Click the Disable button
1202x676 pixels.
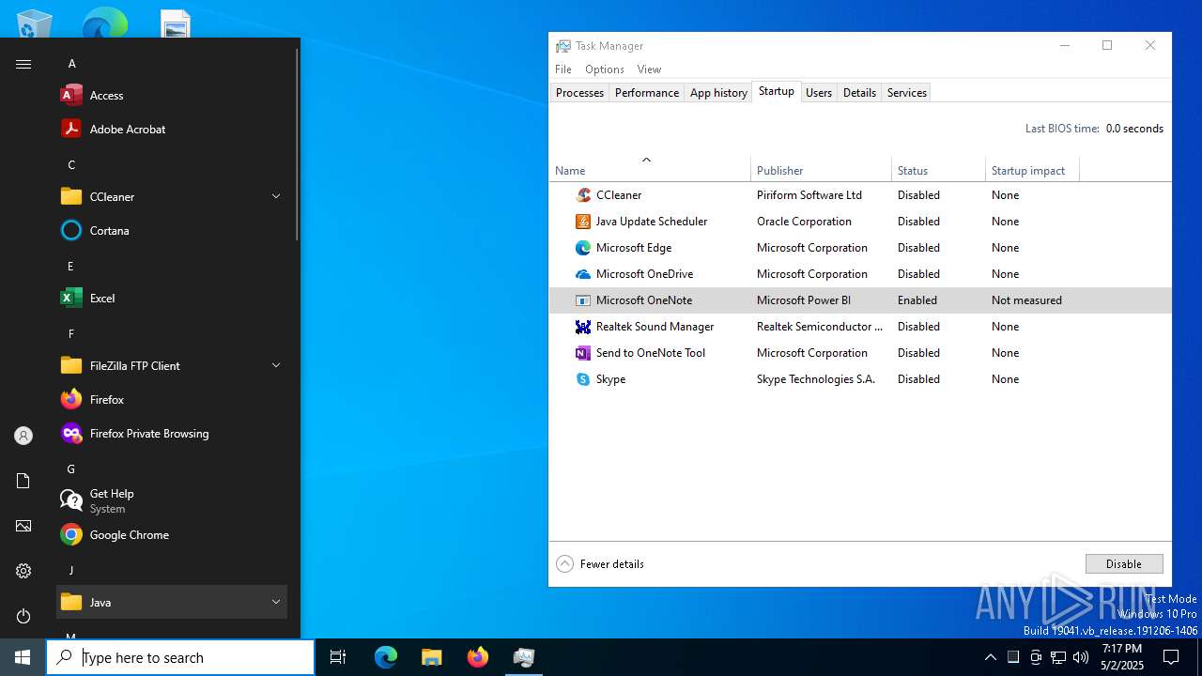[1124, 564]
